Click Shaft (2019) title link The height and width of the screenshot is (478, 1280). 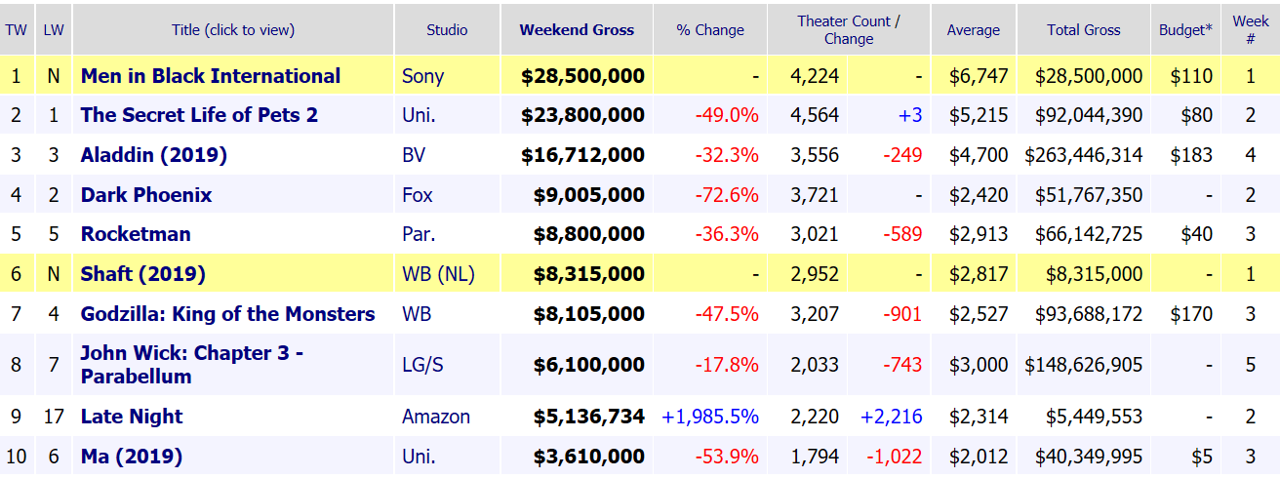142,274
